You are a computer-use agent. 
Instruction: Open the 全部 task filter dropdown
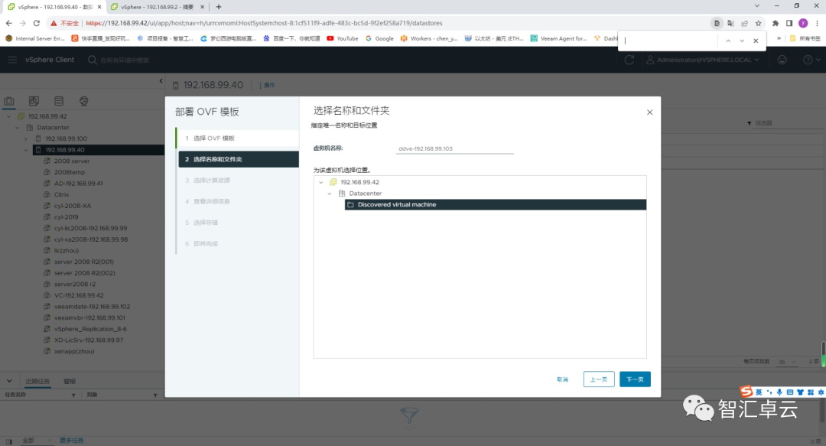tap(37, 441)
